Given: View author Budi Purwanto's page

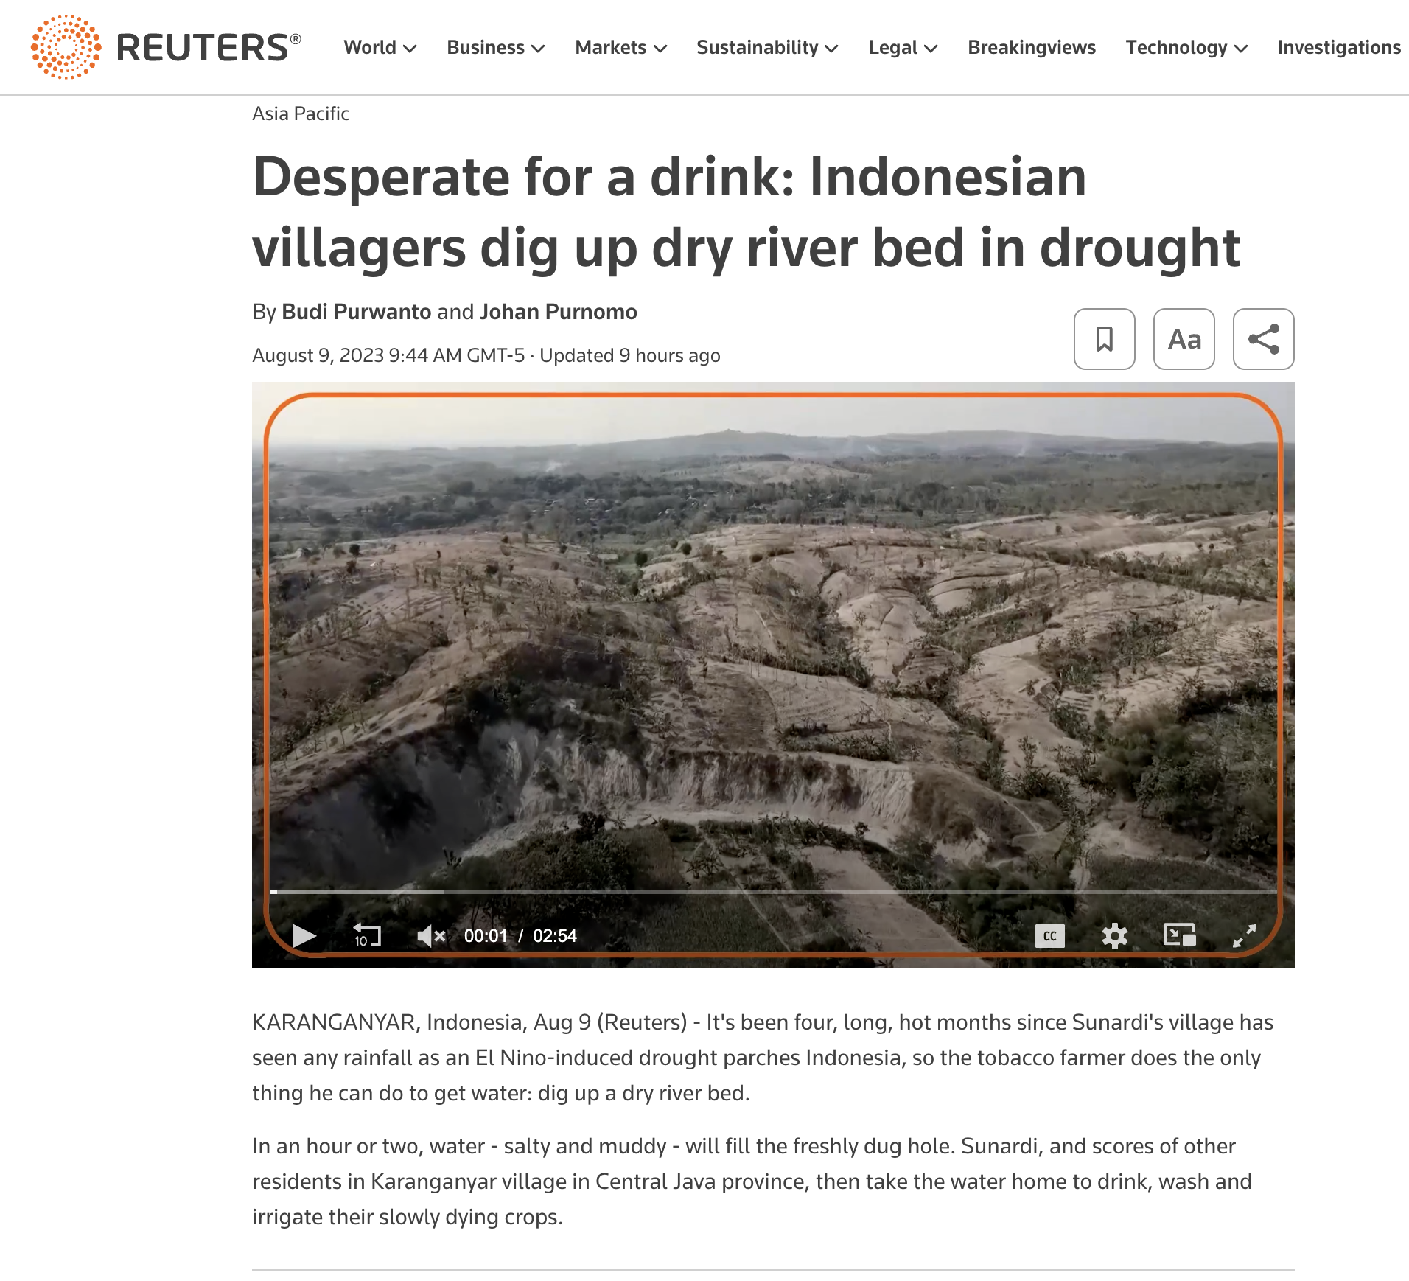Looking at the screenshot, I should (357, 312).
